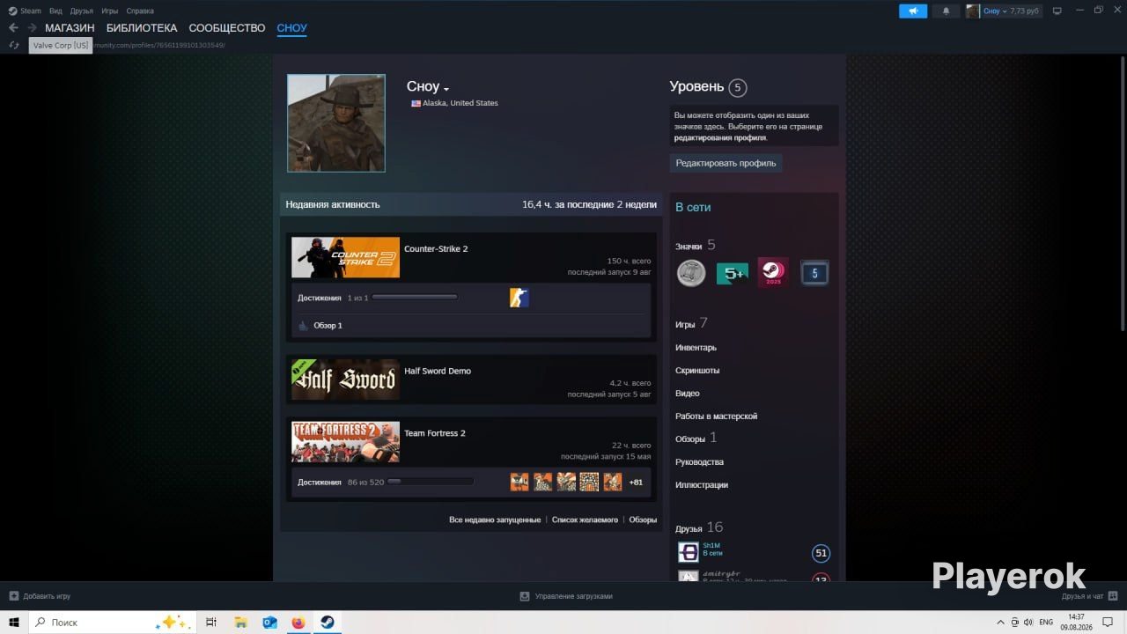The height and width of the screenshot is (634, 1127).
Task: Open Outlook from the taskbar
Action: click(x=269, y=622)
